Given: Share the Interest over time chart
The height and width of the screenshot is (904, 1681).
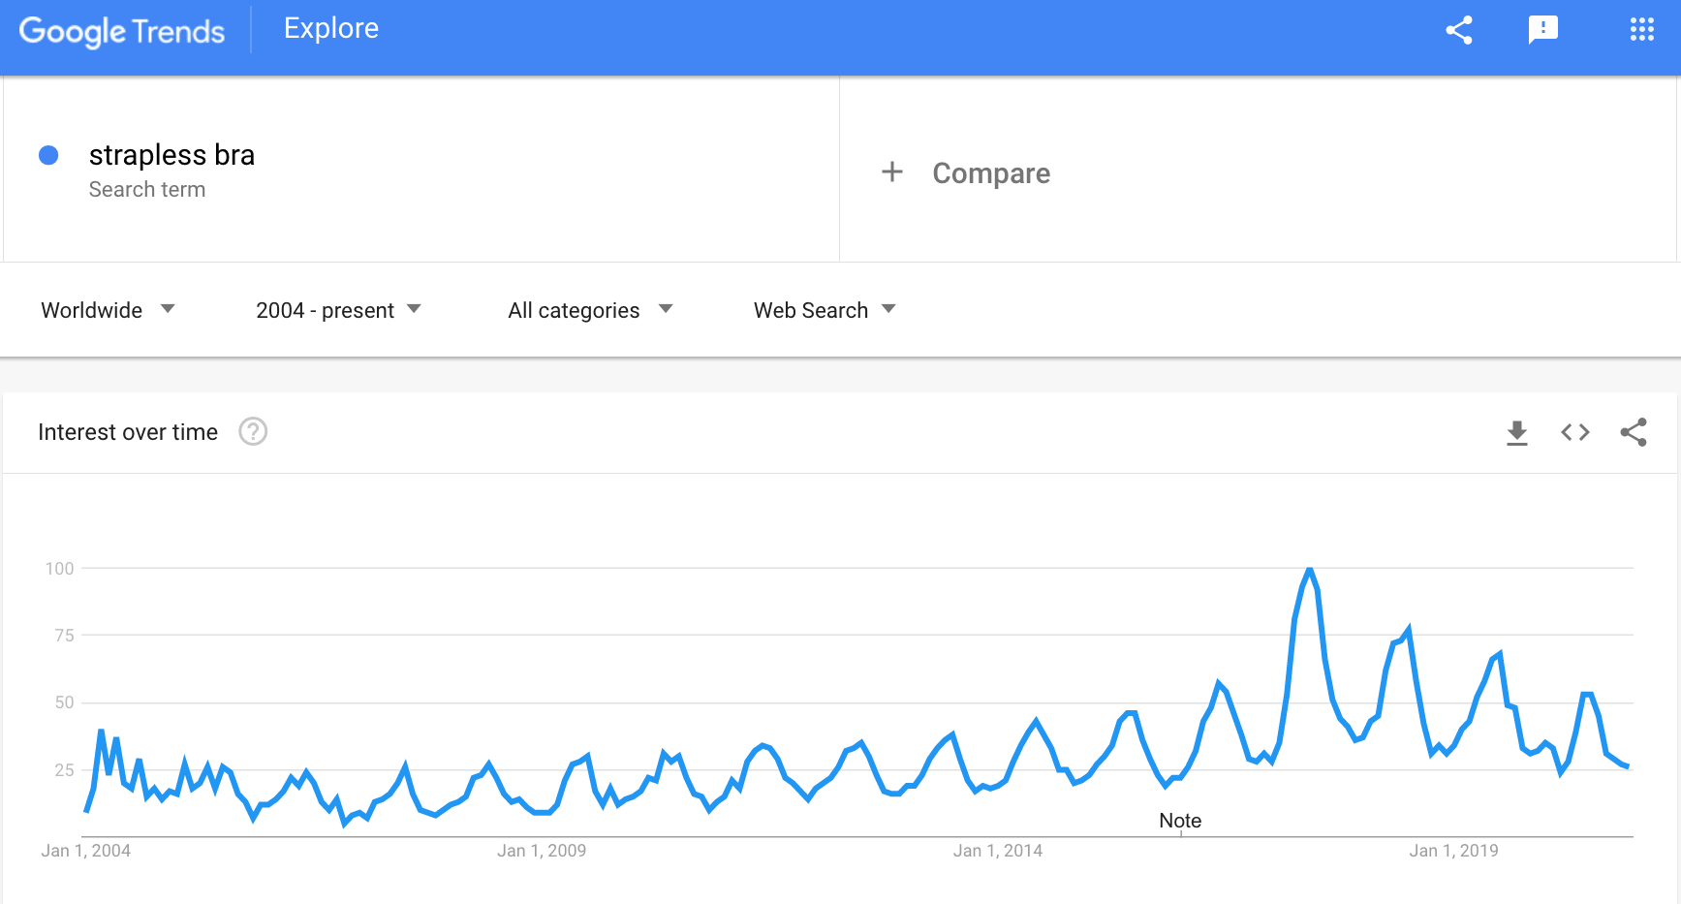Looking at the screenshot, I should click(1634, 432).
